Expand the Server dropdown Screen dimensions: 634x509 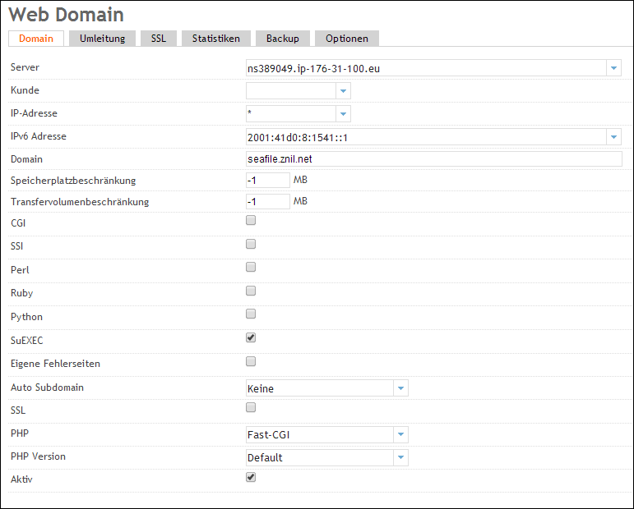613,68
